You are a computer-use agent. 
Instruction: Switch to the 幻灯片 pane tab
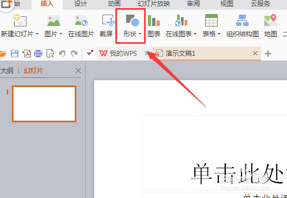tap(34, 71)
